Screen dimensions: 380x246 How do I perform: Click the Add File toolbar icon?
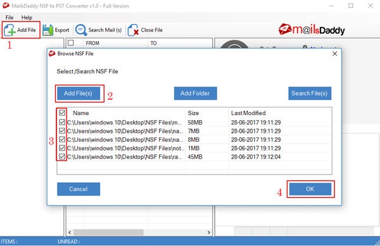9,30
